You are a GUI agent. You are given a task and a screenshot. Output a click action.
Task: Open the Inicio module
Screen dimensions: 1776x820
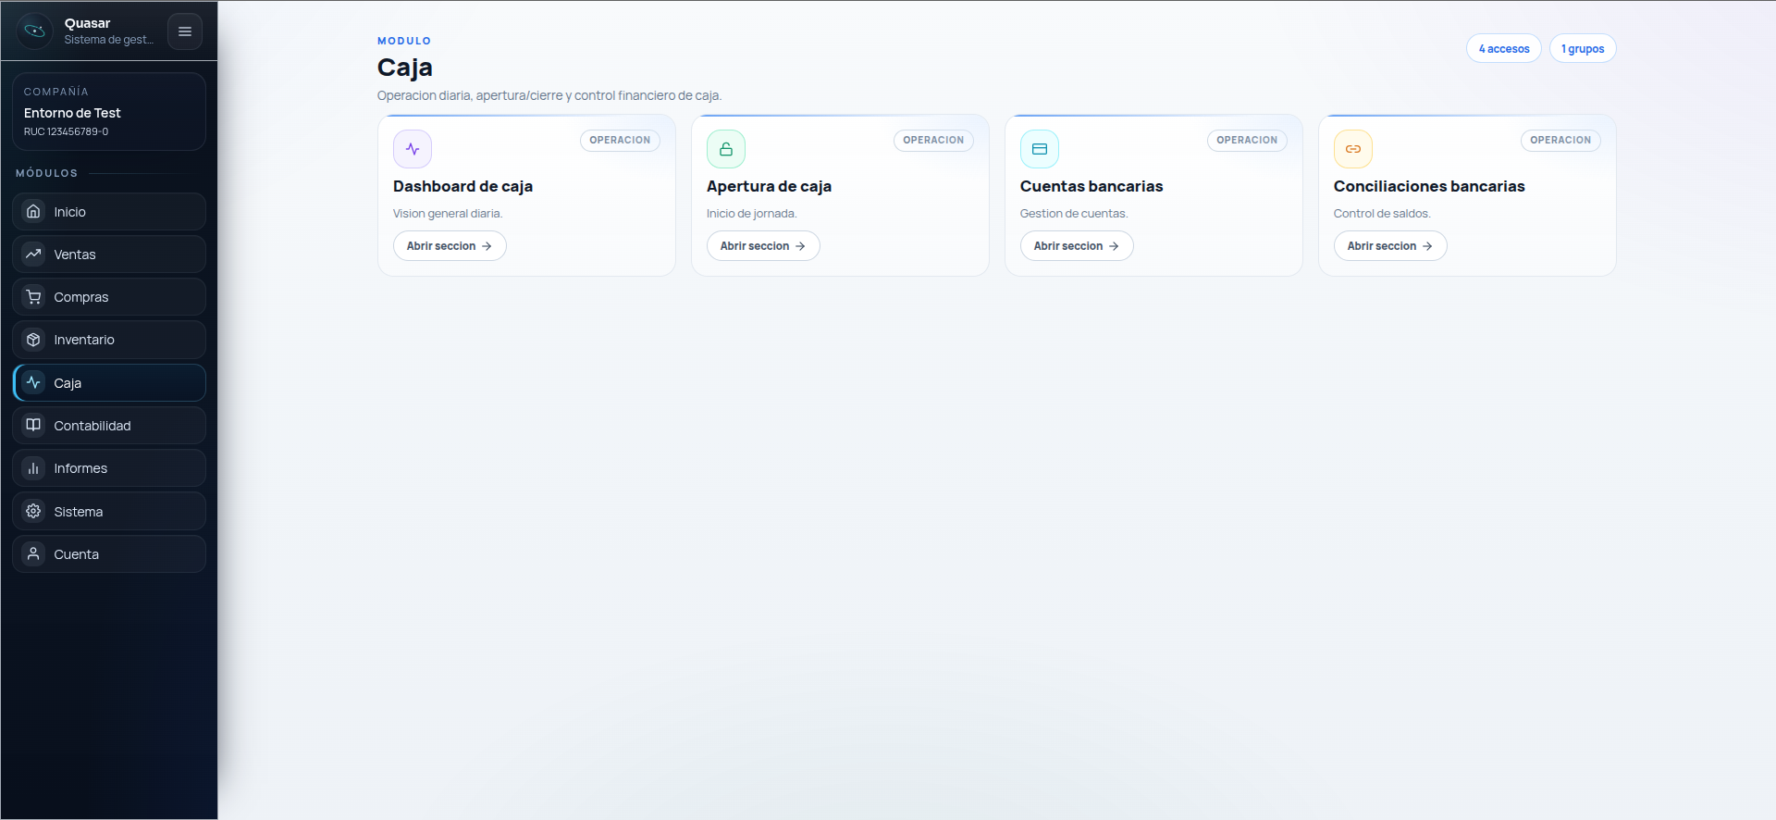[x=109, y=212]
